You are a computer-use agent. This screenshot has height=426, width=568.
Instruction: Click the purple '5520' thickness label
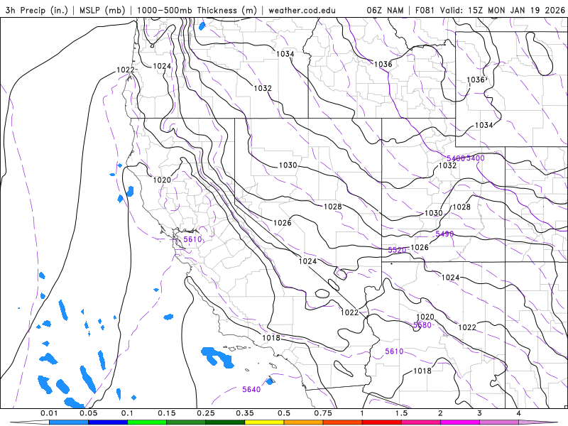(x=397, y=250)
